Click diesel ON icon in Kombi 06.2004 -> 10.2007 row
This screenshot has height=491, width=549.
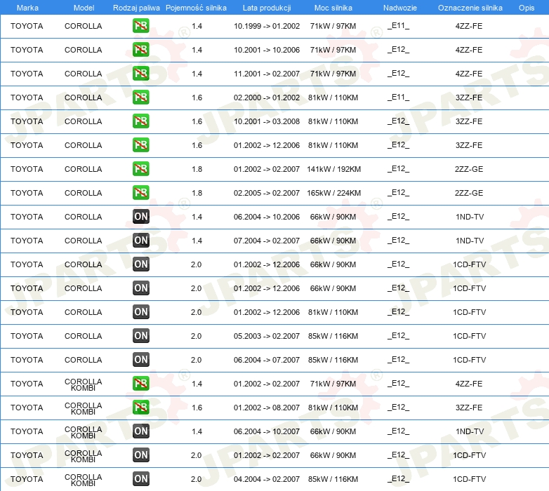[x=140, y=431]
